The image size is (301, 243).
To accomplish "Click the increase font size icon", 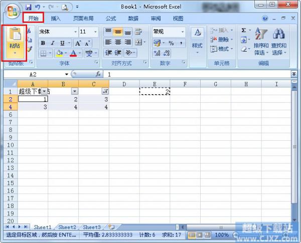I will 78,43.
